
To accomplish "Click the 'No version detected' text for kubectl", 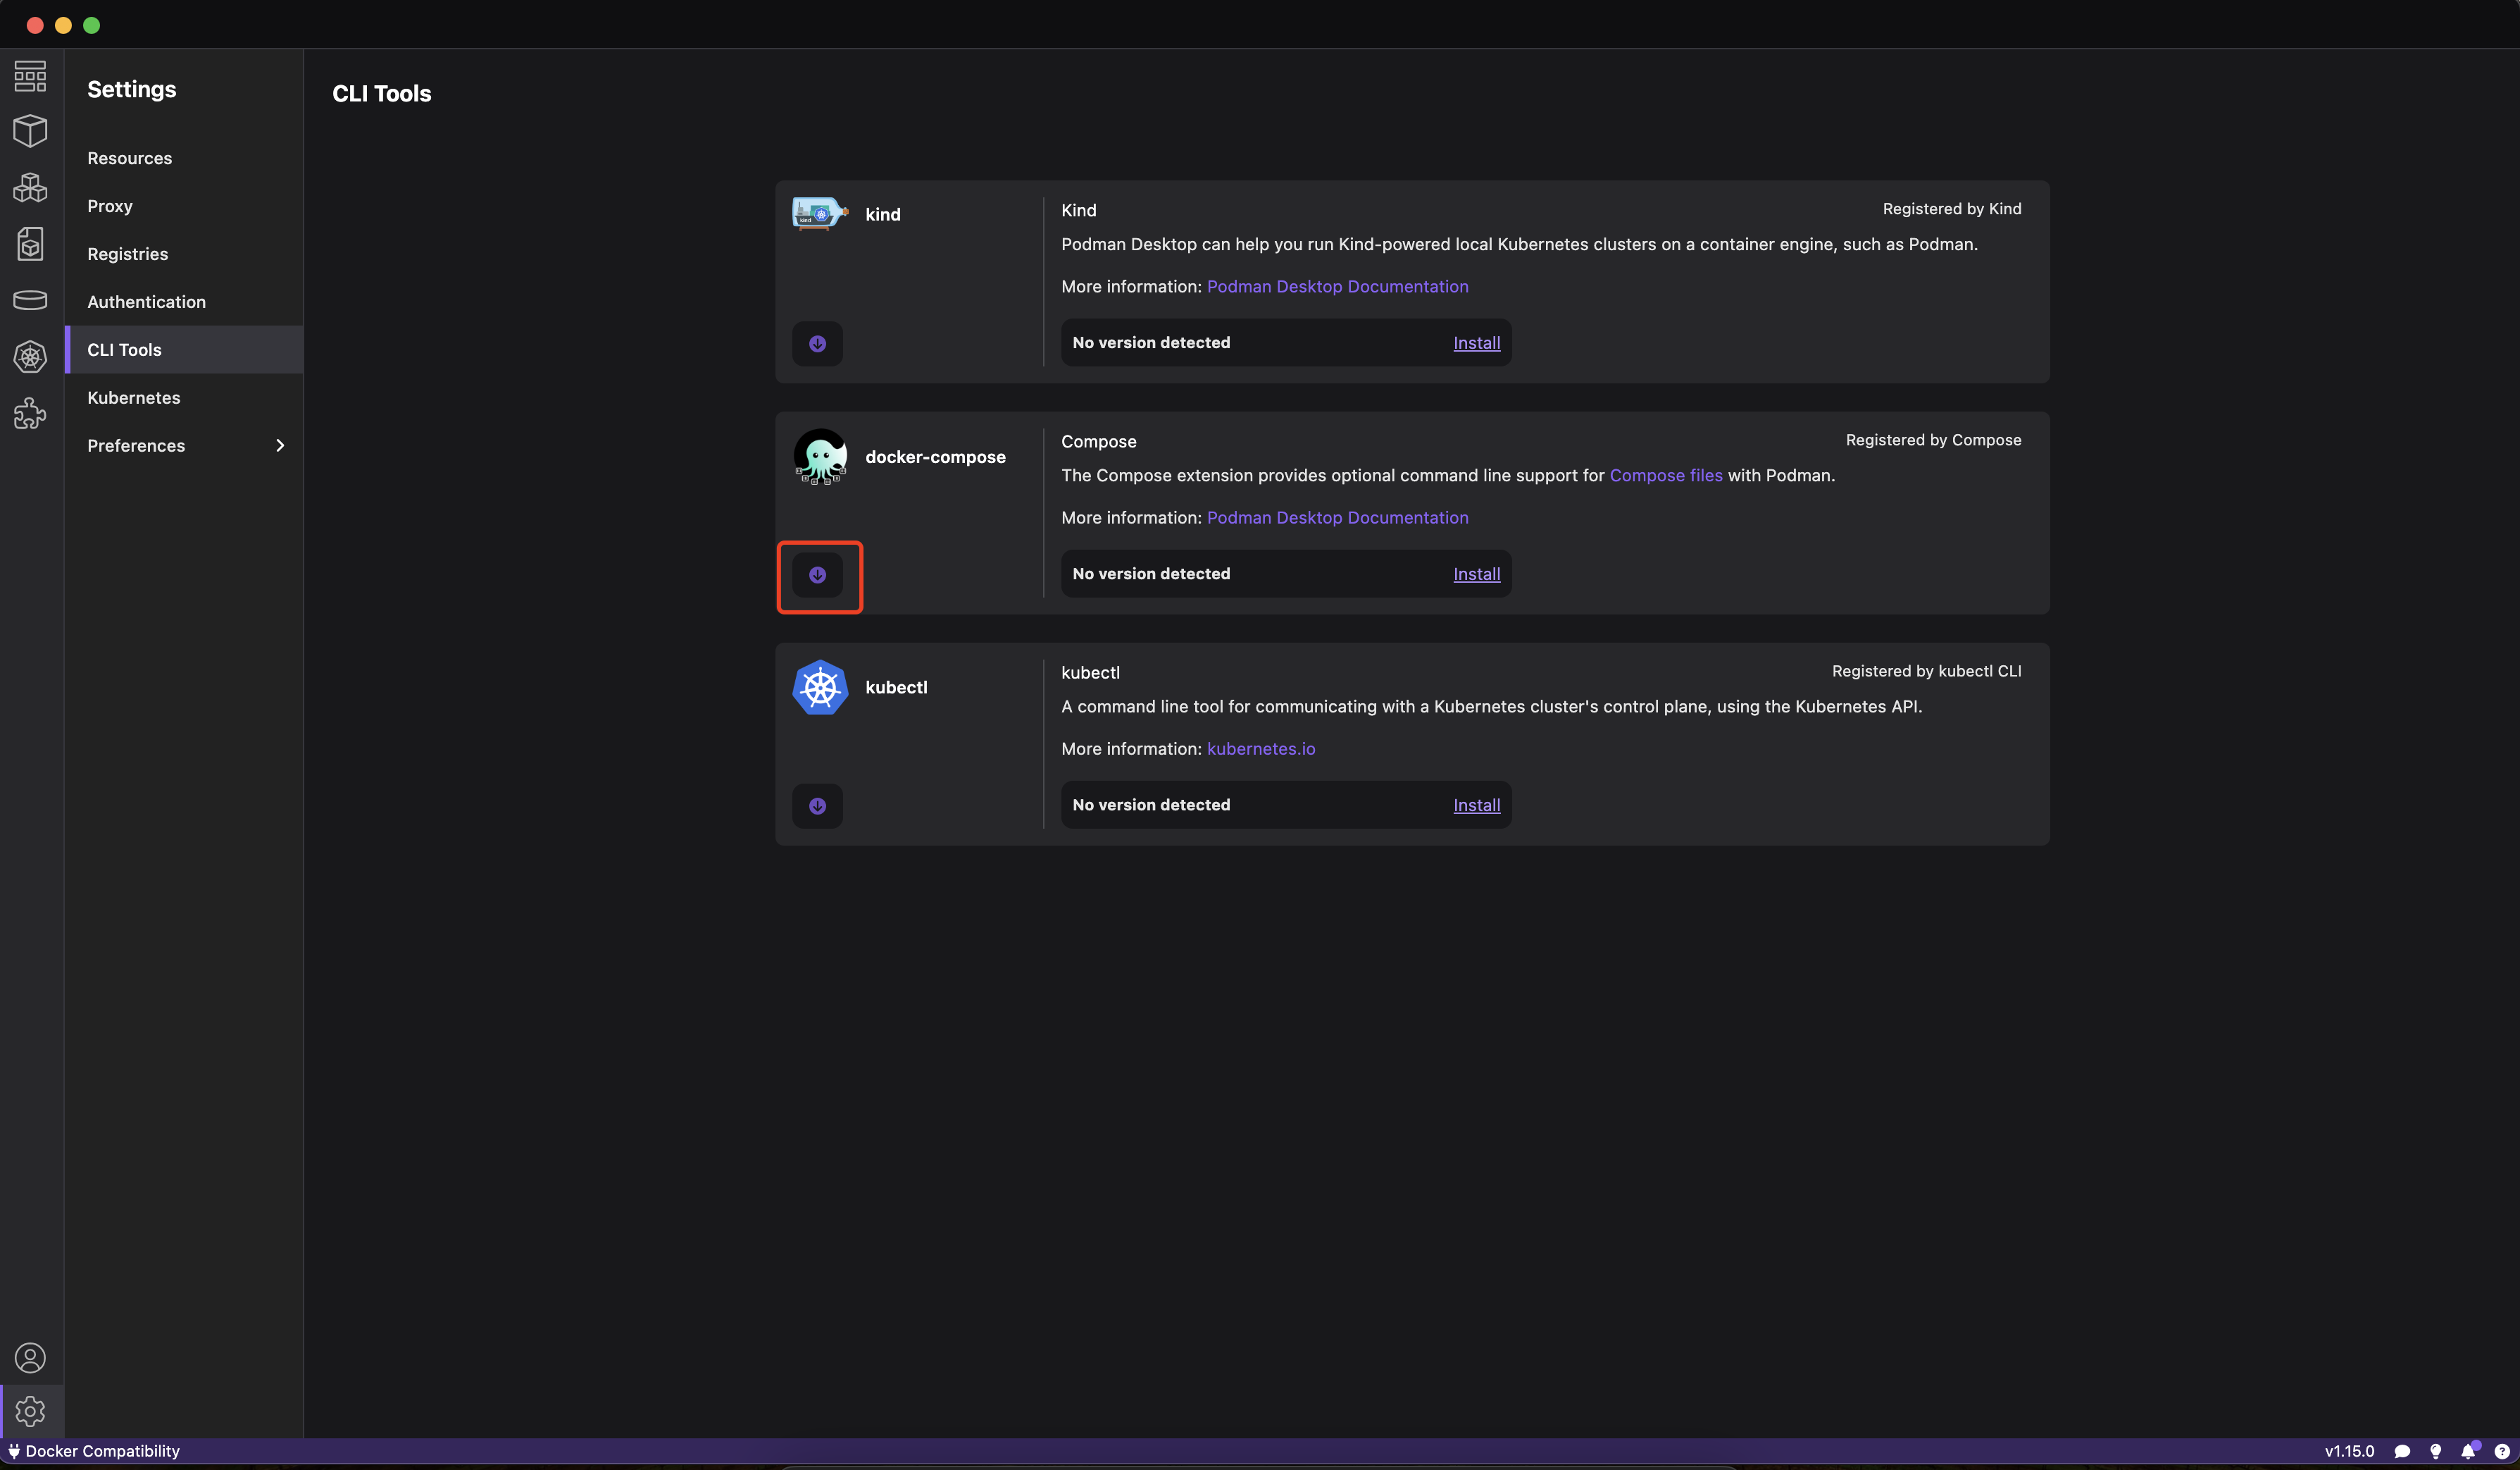I will 1151,805.
